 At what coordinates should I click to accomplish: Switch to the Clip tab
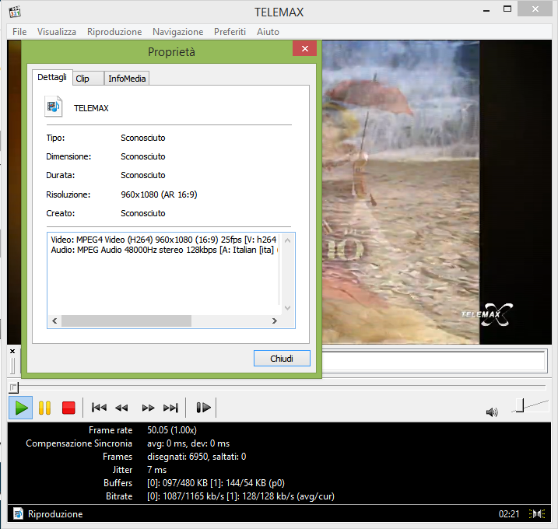coord(88,79)
